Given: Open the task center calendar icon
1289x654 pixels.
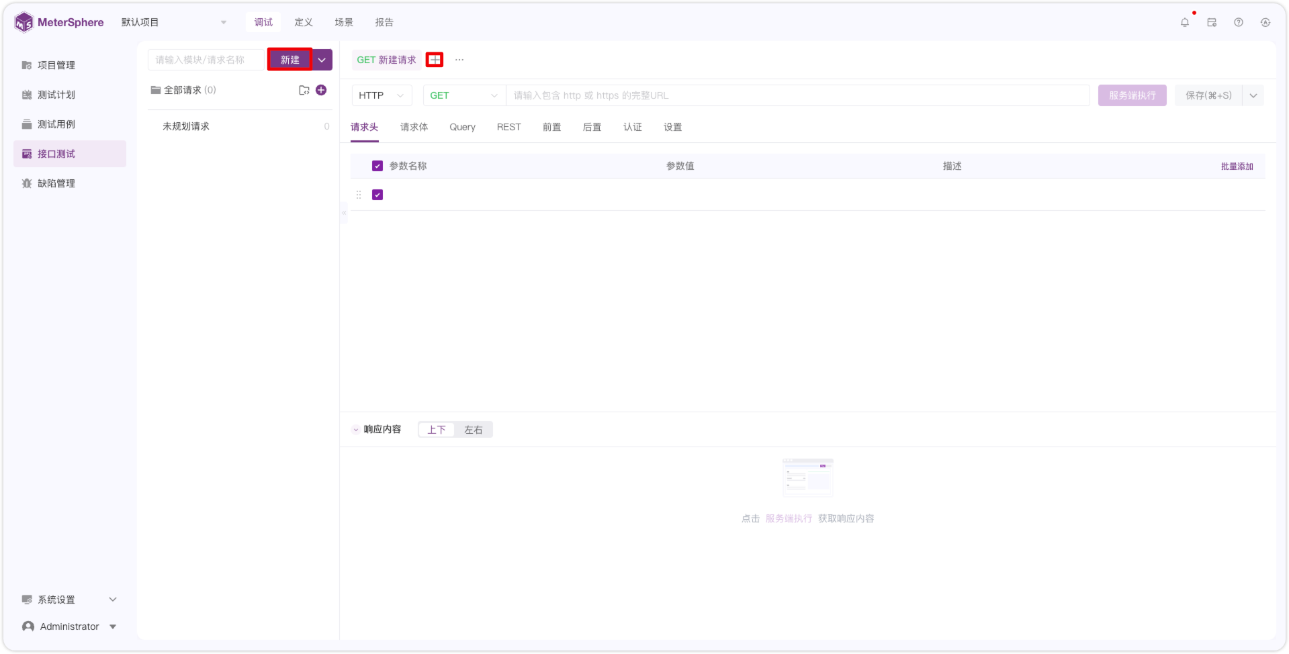Looking at the screenshot, I should (1212, 22).
